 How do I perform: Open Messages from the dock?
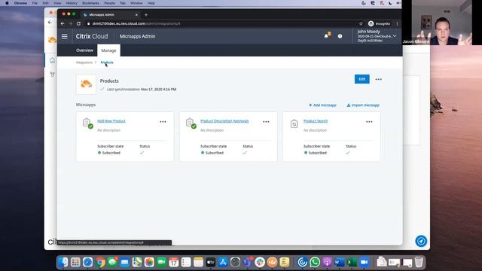coord(112,262)
